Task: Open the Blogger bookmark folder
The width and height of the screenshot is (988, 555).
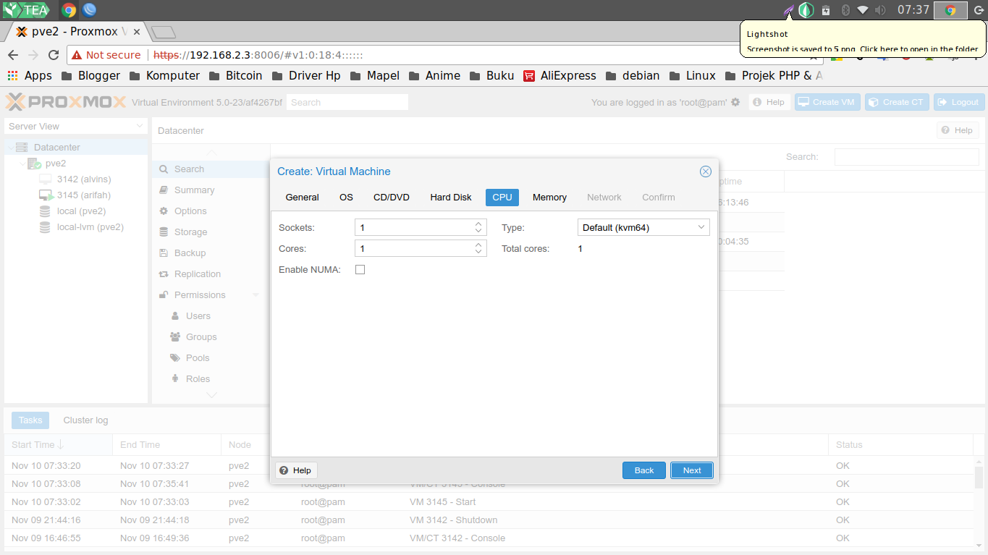Action: tap(90, 75)
